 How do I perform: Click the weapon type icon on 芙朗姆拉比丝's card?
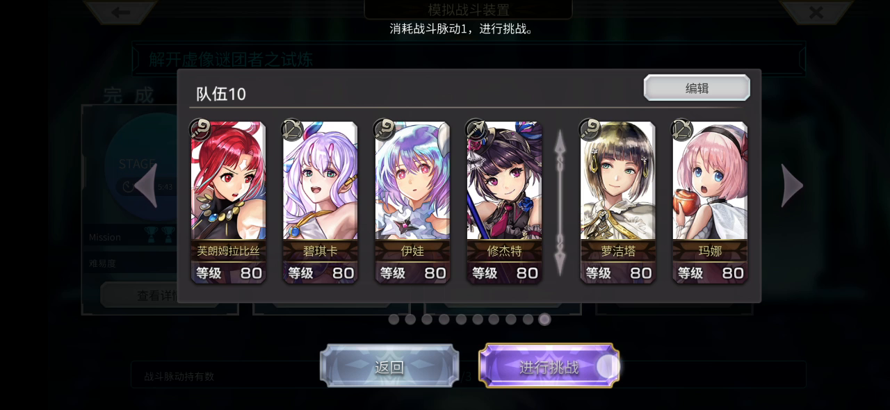click(201, 129)
